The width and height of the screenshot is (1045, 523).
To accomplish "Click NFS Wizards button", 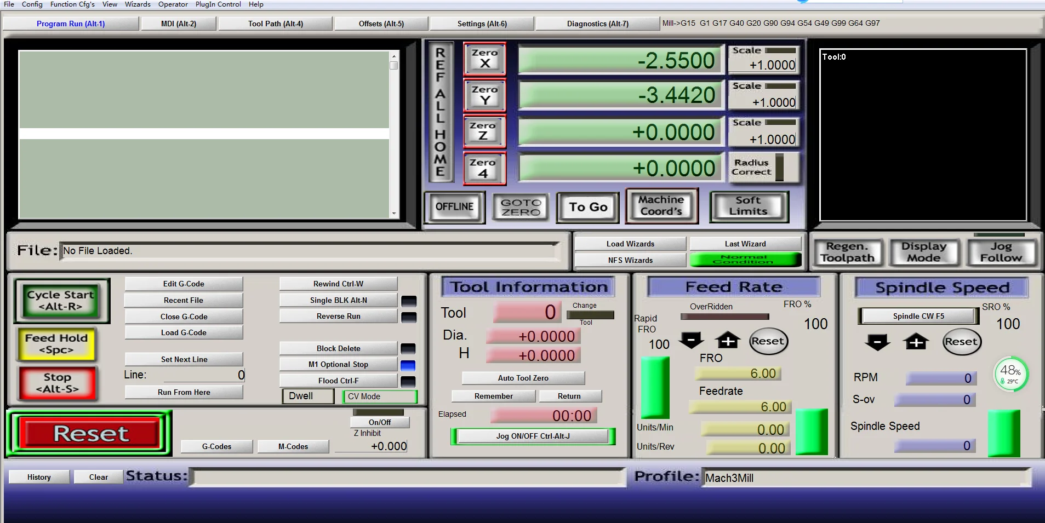I will coord(630,260).
